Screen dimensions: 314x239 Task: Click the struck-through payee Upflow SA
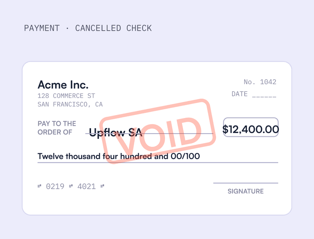[x=116, y=132]
